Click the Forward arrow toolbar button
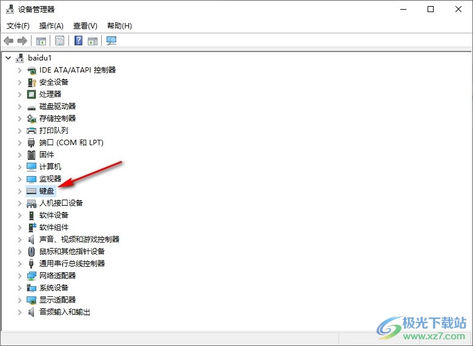 pyautogui.click(x=22, y=41)
